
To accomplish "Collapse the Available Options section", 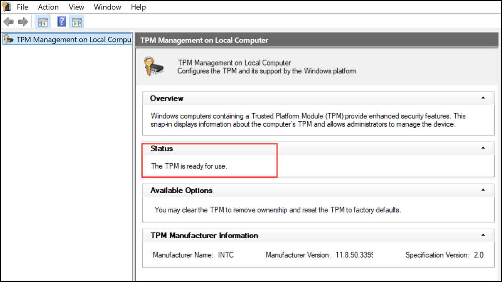I will [483, 190].
